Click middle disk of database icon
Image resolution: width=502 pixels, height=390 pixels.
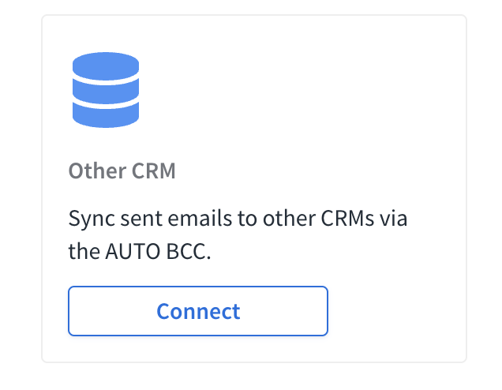(x=106, y=92)
